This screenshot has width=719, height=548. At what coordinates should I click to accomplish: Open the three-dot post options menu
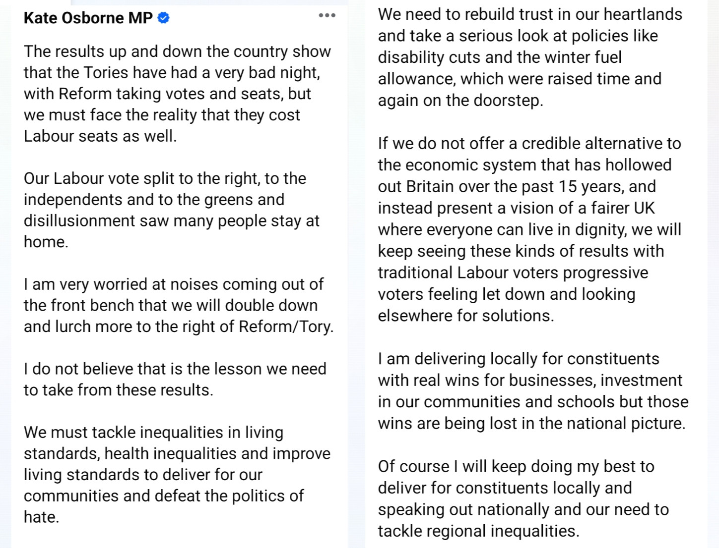pos(327,15)
